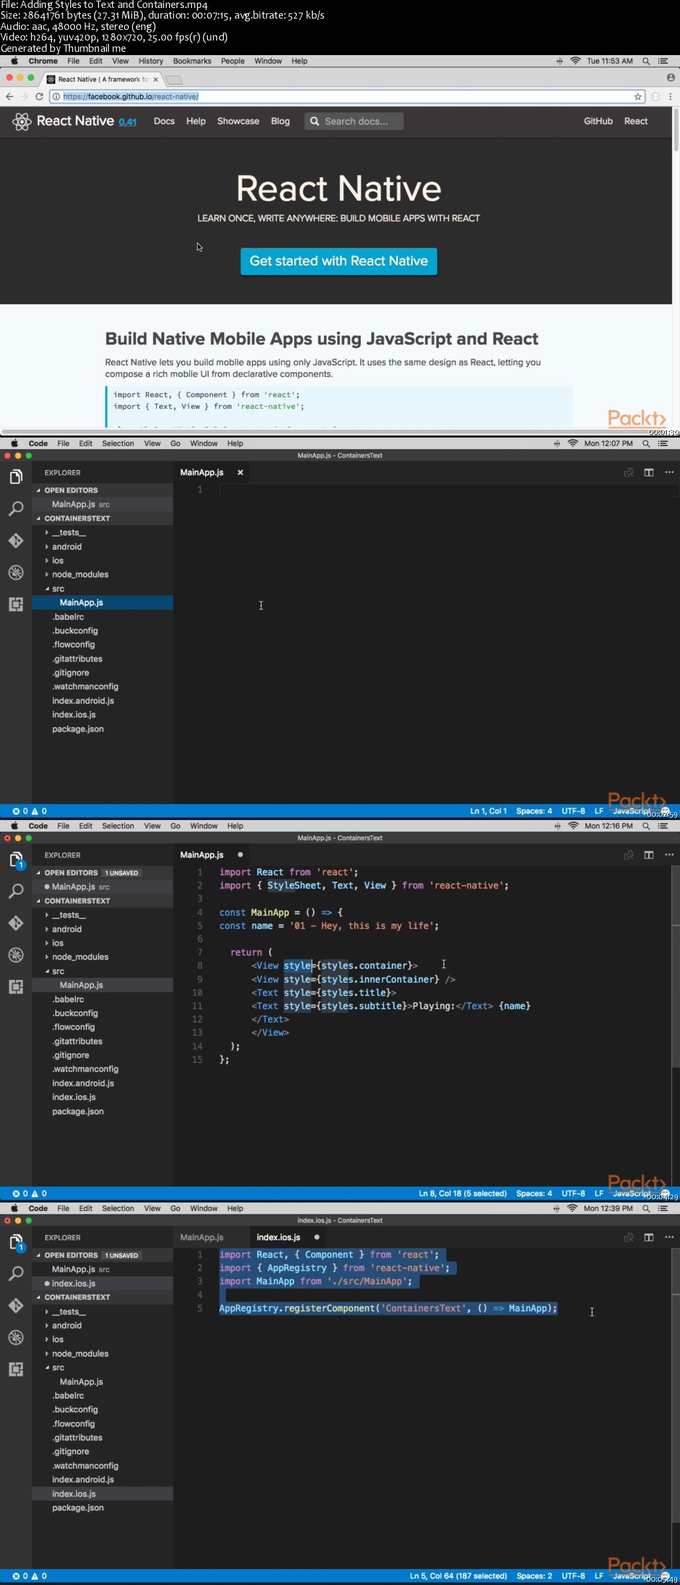Open the Showcase link on React Native site
Screen dimensions: 680x1585
[x=238, y=122]
